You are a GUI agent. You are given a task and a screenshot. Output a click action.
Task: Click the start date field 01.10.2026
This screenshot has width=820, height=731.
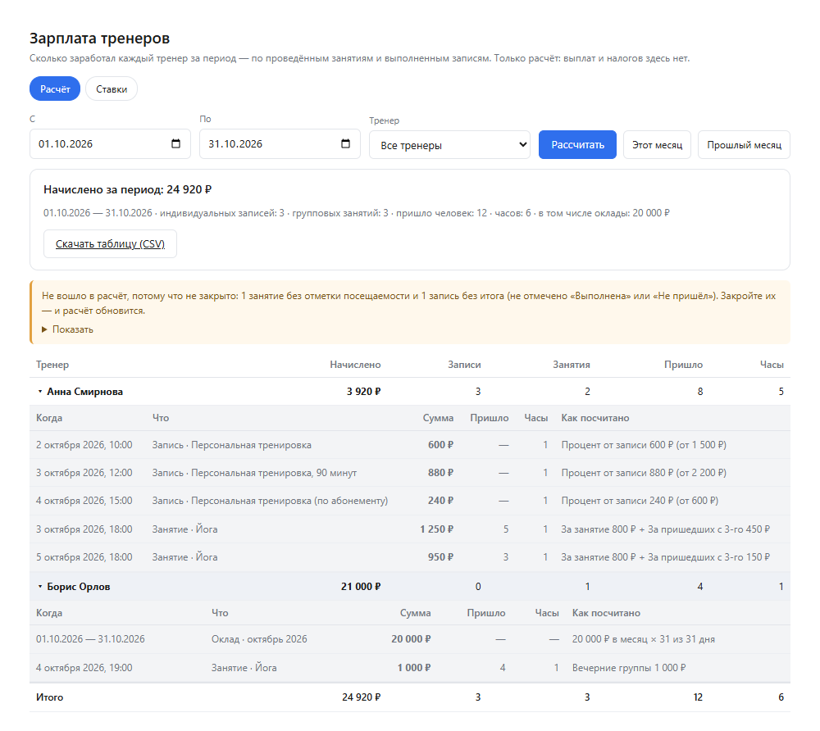click(x=111, y=143)
